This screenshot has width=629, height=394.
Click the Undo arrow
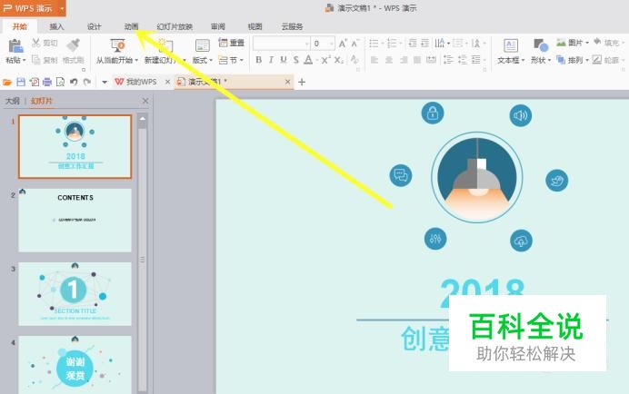click(x=74, y=83)
